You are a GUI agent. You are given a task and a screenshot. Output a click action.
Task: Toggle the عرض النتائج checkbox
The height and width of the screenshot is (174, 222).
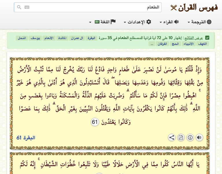(x=207, y=38)
